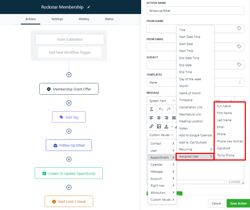The height and width of the screenshot is (210, 250).
Task: Center align text in message editor
Action: coord(159,118)
